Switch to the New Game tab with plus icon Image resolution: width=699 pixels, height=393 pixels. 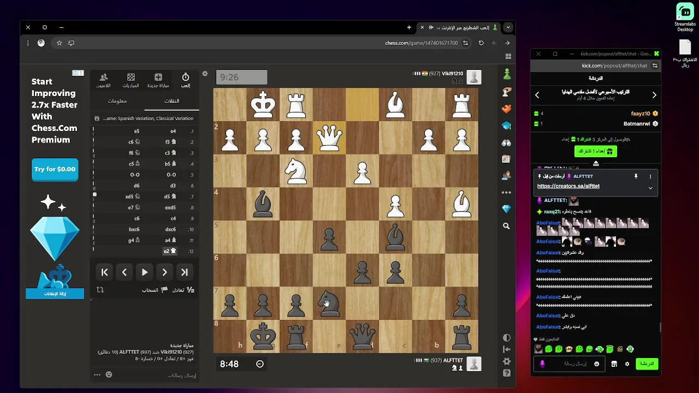pos(158,80)
